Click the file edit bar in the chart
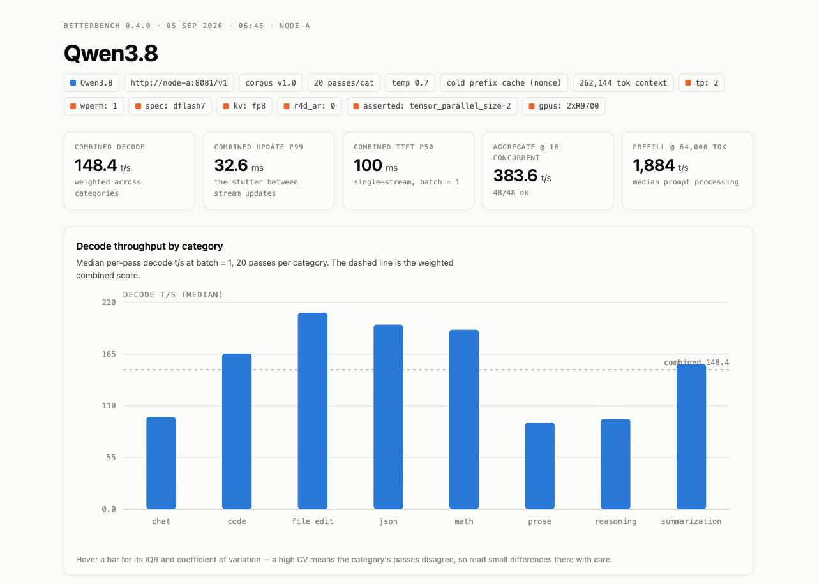Image resolution: width=817 pixels, height=584 pixels. tap(313, 411)
